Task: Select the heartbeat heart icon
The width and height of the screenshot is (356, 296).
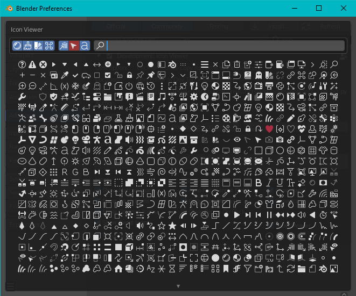Action: tap(302, 129)
